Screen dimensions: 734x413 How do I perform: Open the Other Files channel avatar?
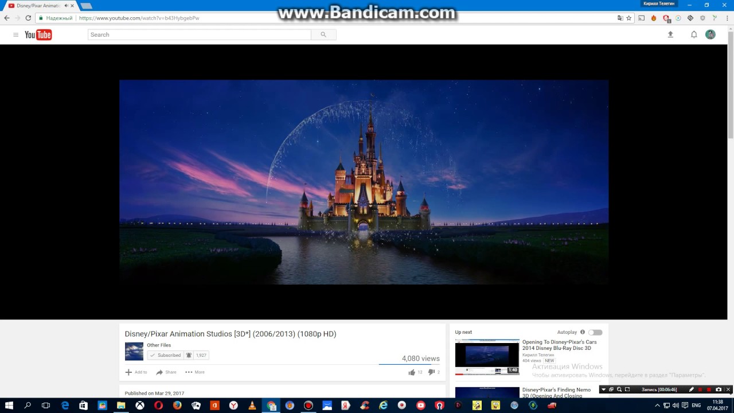click(x=134, y=351)
